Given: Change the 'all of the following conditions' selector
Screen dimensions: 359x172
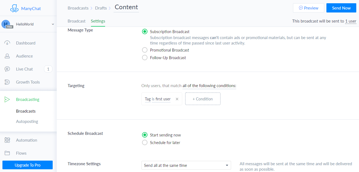Looking at the screenshot, I should [209, 86].
